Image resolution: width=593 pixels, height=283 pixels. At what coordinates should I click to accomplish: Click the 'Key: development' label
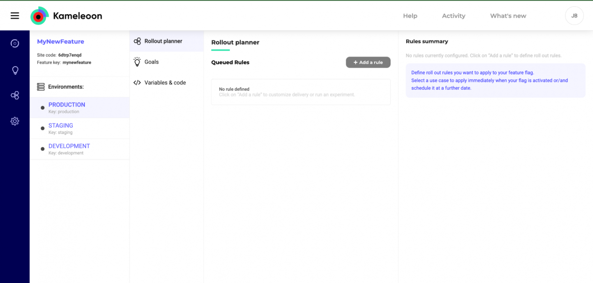66,153
